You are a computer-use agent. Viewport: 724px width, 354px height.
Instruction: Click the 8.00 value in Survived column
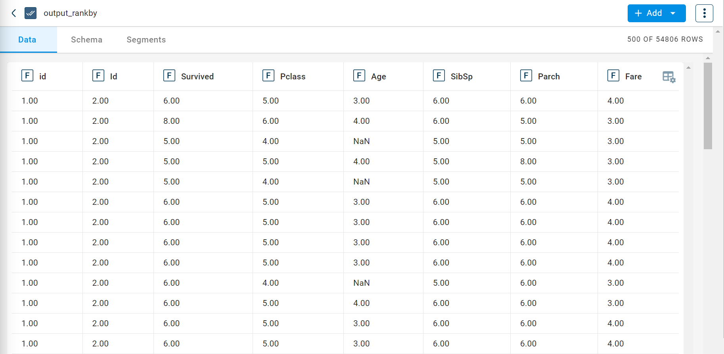click(x=171, y=121)
